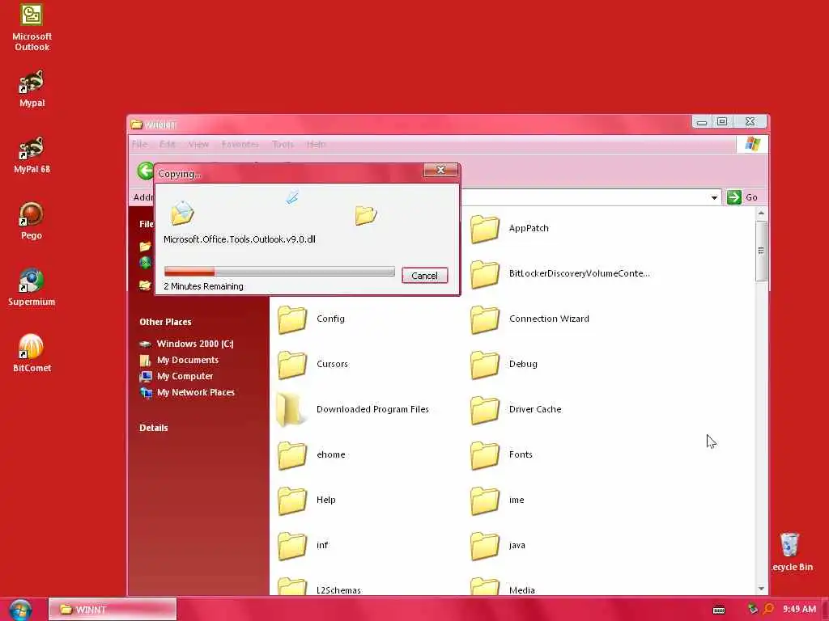Click the WINNT taskbar button
Screen dimensions: 829x621
coord(113,610)
